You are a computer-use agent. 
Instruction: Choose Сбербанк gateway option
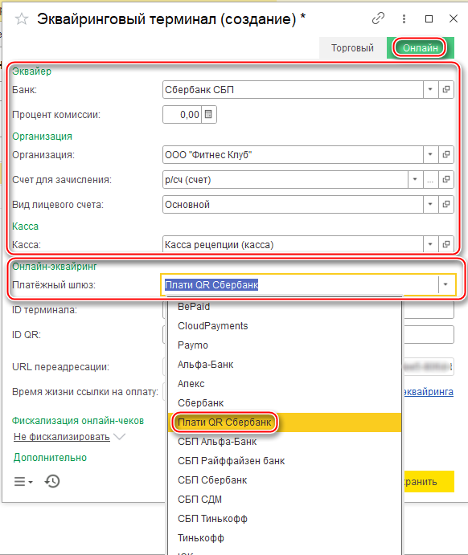pyautogui.click(x=285, y=403)
